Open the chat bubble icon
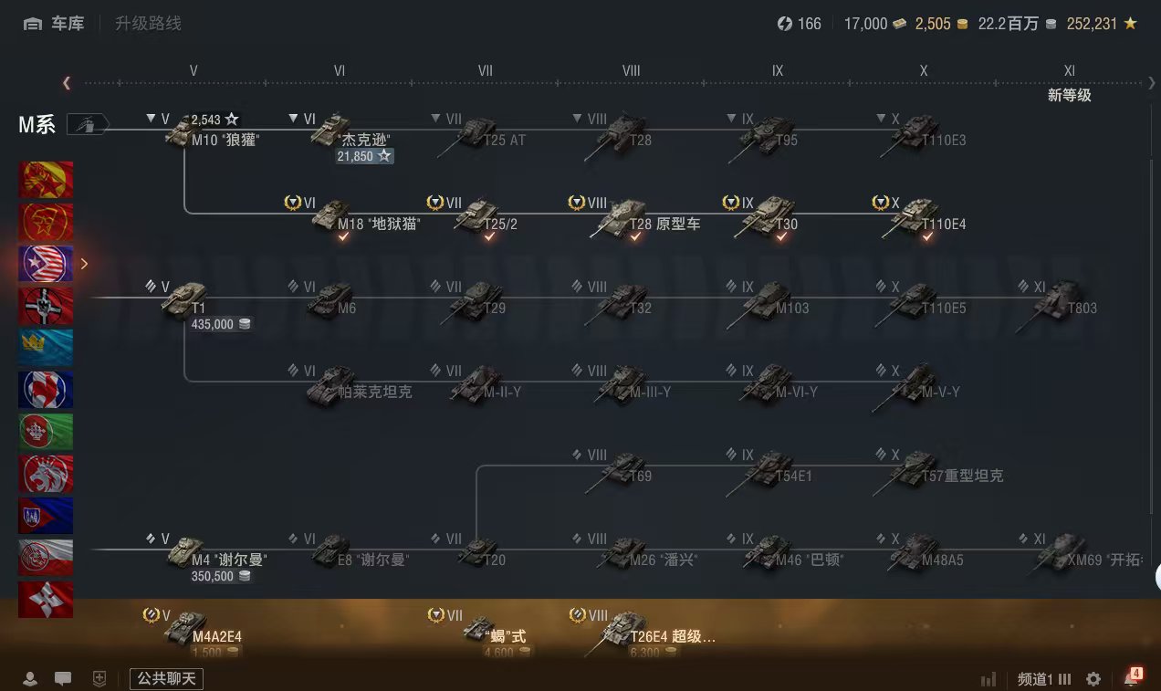1161x691 pixels. click(63, 679)
